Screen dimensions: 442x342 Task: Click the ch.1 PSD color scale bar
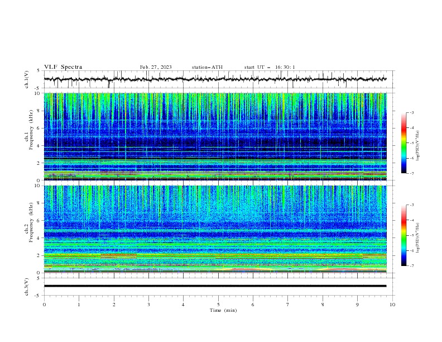click(x=403, y=143)
